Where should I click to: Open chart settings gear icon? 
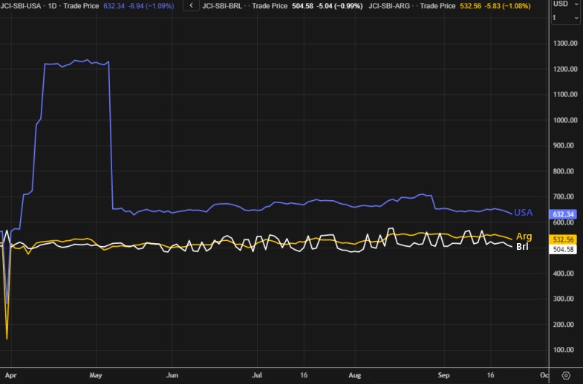coord(566,375)
